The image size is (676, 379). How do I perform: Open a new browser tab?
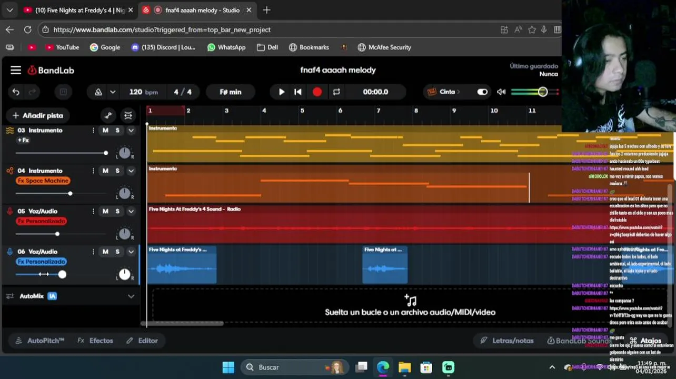pos(266,10)
